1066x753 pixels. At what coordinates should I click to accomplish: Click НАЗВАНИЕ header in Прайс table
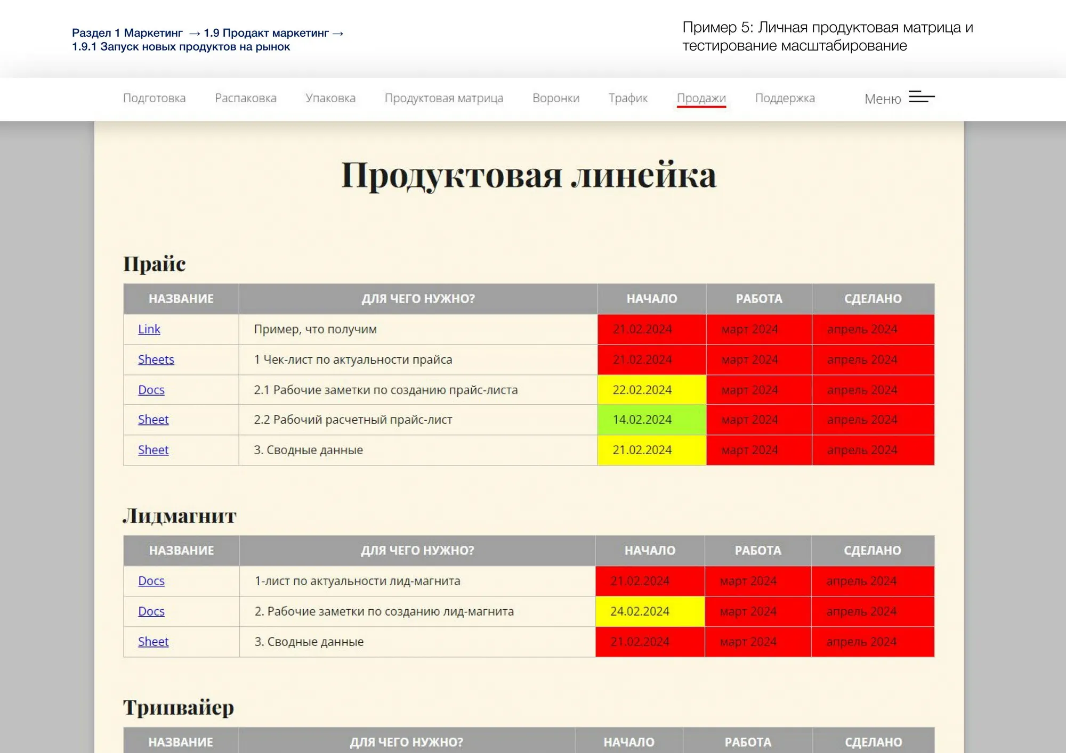(181, 299)
